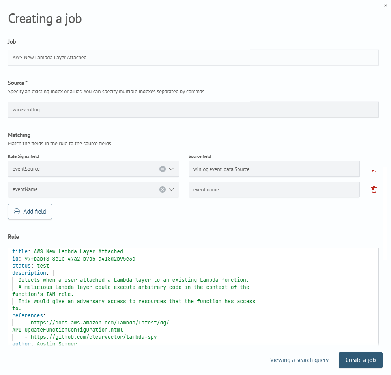
Task: Click the docs.aws.amazon.com reference URL
Action: pos(100,322)
